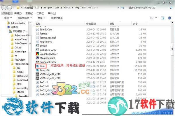Click the file list scroll-up arrow

pyautogui.click(x=172, y=23)
